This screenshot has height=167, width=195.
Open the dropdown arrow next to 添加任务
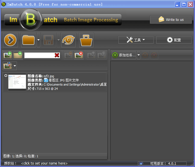[x=138, y=55]
